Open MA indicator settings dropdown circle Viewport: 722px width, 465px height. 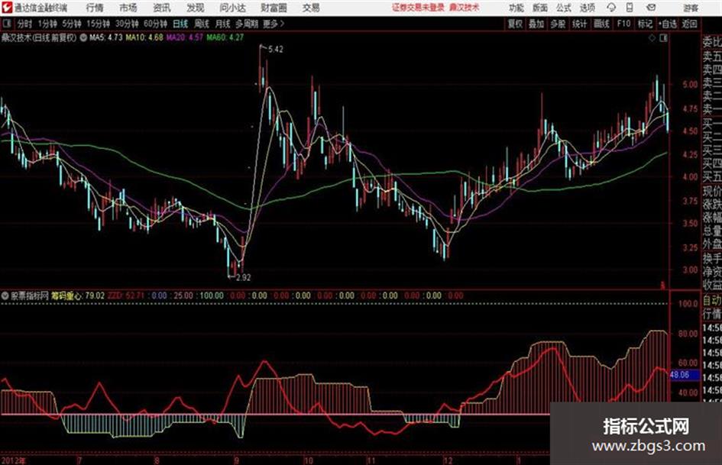pyautogui.click(x=83, y=37)
